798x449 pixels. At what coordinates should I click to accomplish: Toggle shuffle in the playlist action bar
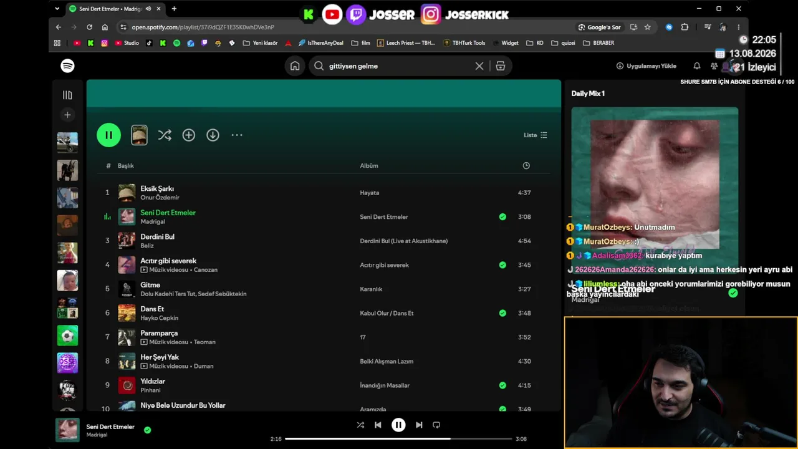(165, 135)
